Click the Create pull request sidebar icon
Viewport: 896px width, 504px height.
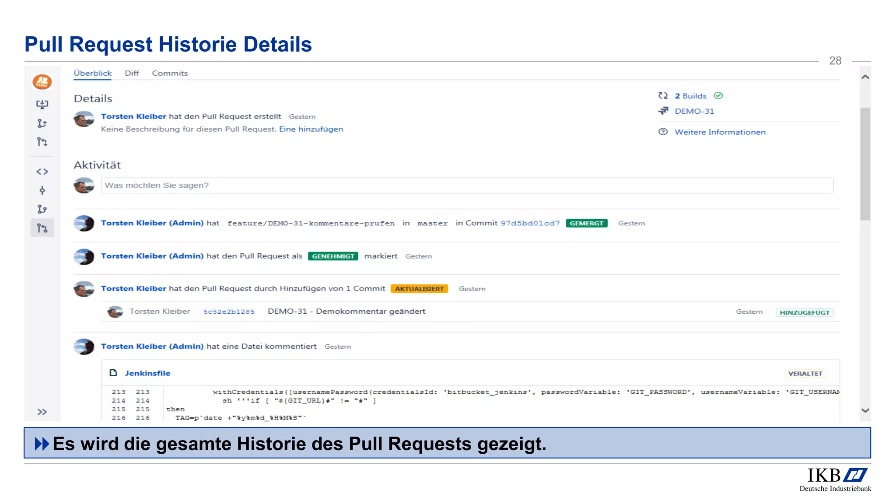pyautogui.click(x=42, y=142)
